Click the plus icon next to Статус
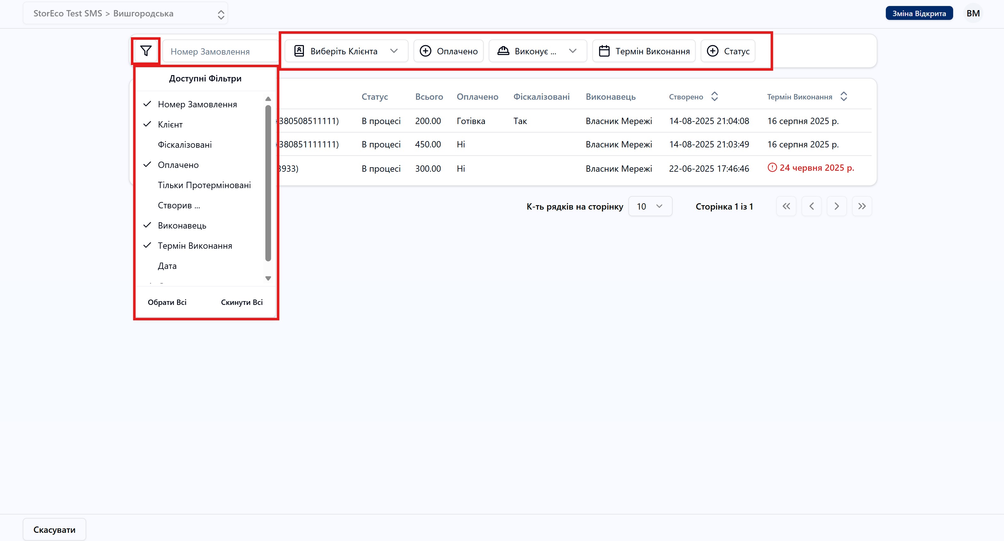Image resolution: width=1004 pixels, height=541 pixels. tap(712, 51)
